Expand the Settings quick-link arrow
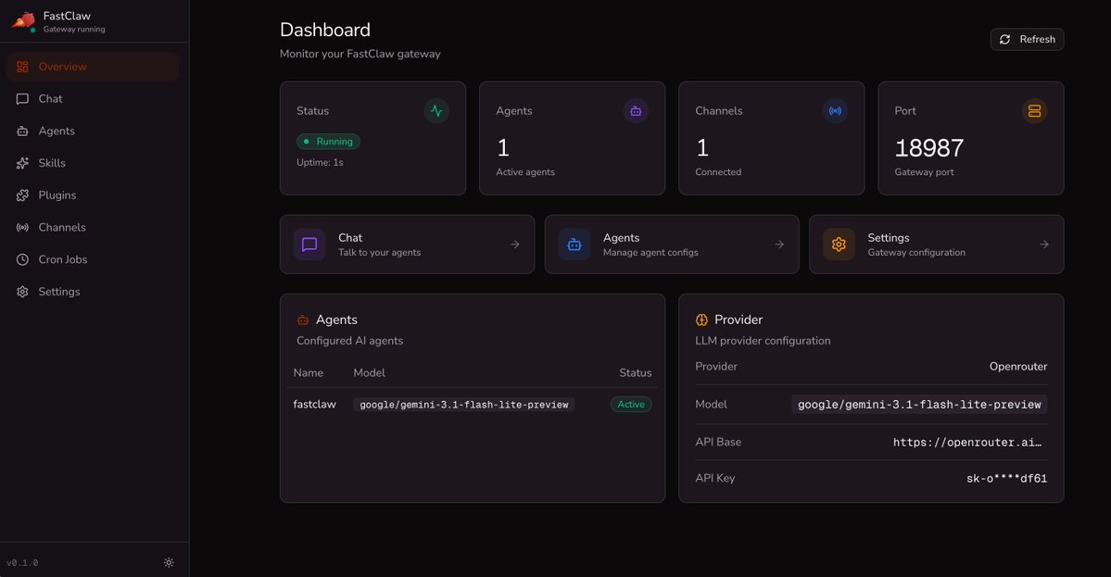1111x577 pixels. tap(1043, 244)
